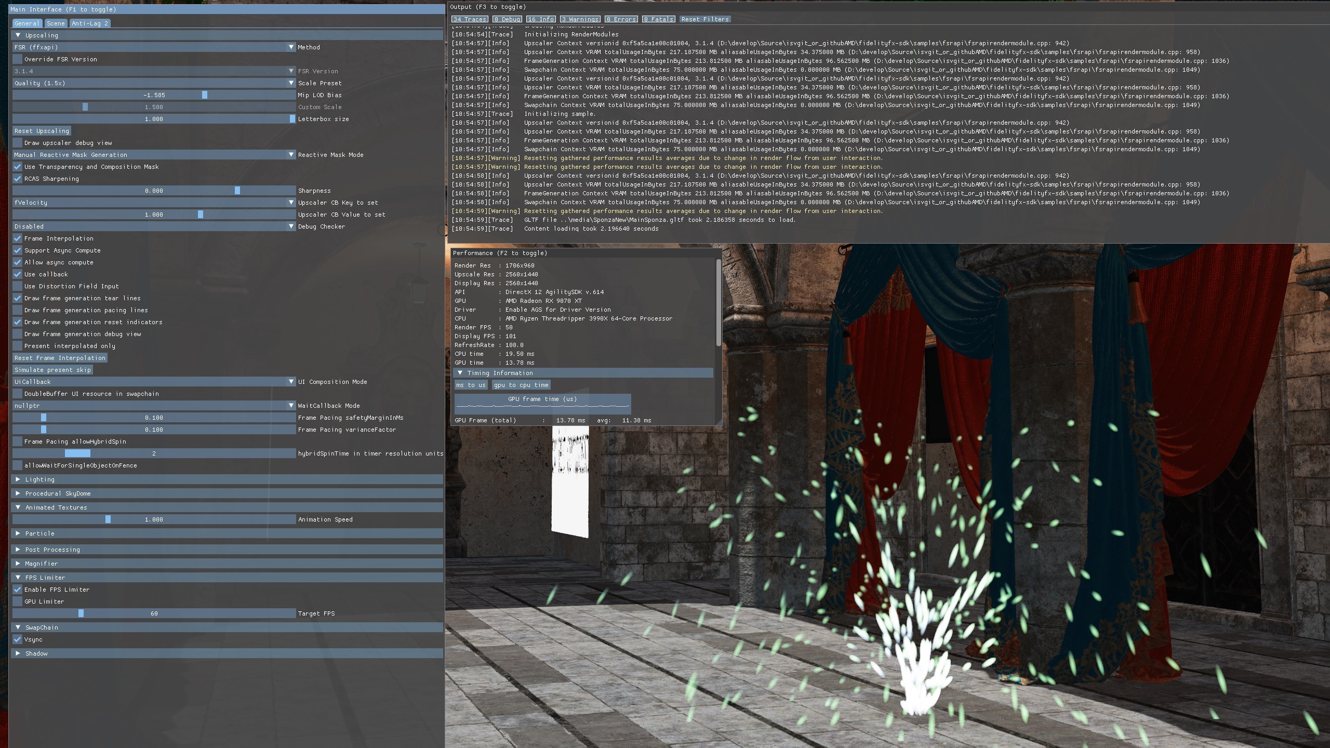Toggle the Frame Interpolation checkbox
This screenshot has width=1330, height=748.
[18, 238]
